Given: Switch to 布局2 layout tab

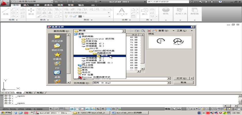Looking at the screenshot, I should click(x=40, y=93).
